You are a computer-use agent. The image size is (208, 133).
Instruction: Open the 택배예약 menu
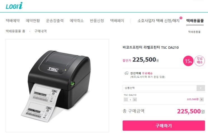pyautogui.click(x=13, y=21)
